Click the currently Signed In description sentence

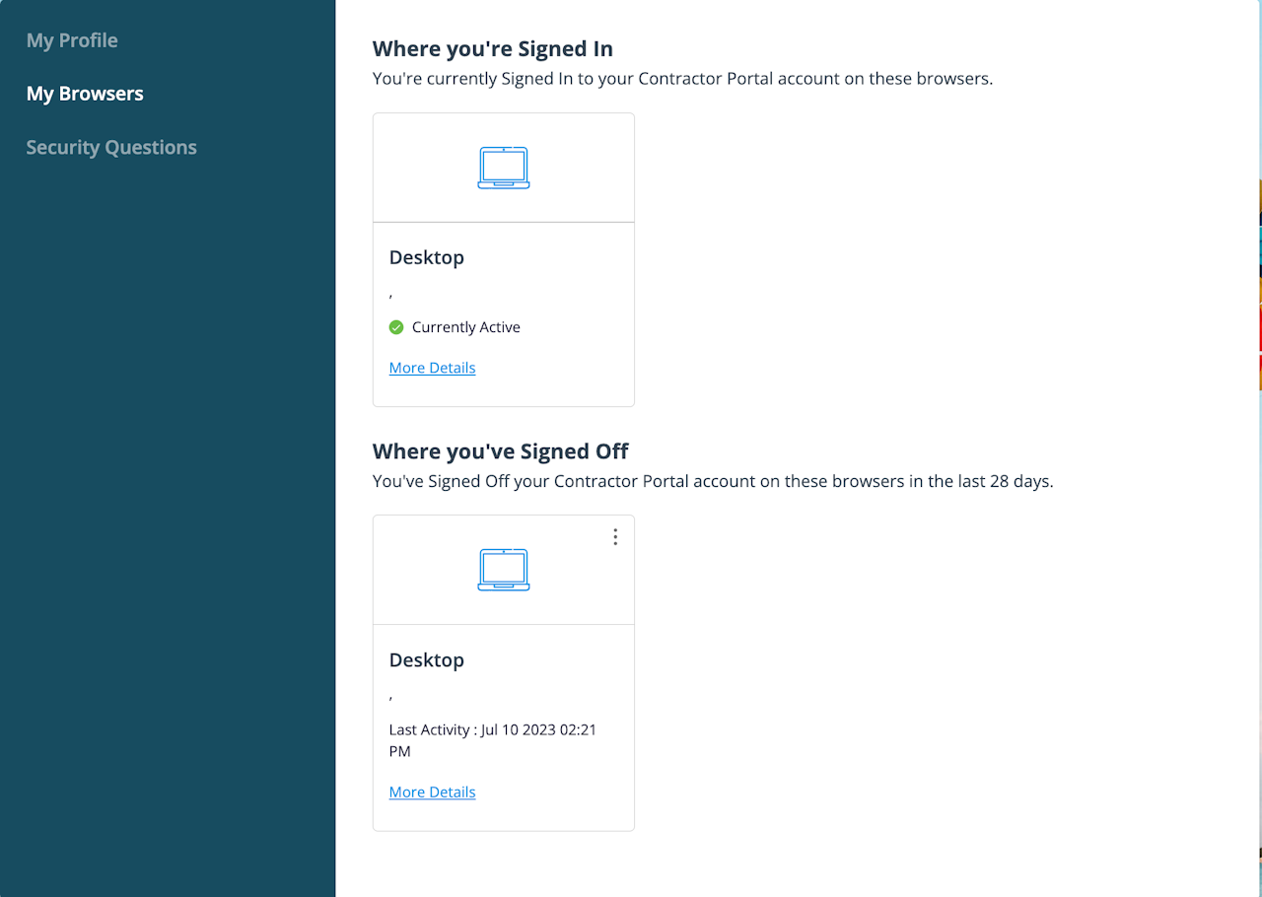tap(682, 78)
